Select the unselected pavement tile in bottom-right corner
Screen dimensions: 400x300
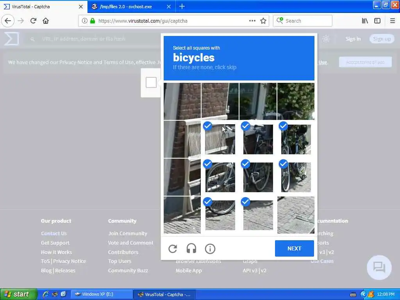click(x=296, y=215)
